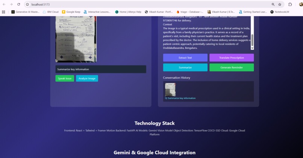Screen dimensions: 303x158
Task: Open Vikash Kumar | B.Te... bookmark
Action: (221, 12)
